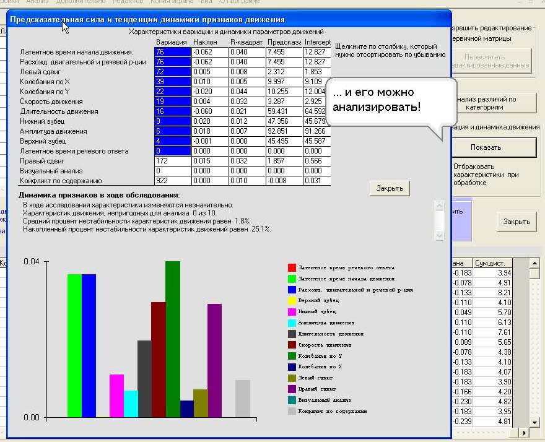Select Вариация cell 172 for Правый сдвиг
Screen dimensions: 545x442
tap(172, 161)
